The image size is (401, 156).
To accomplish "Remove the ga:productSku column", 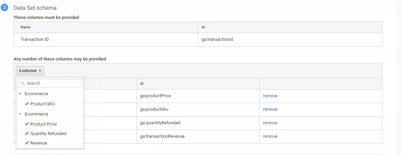I will pyautogui.click(x=270, y=109).
